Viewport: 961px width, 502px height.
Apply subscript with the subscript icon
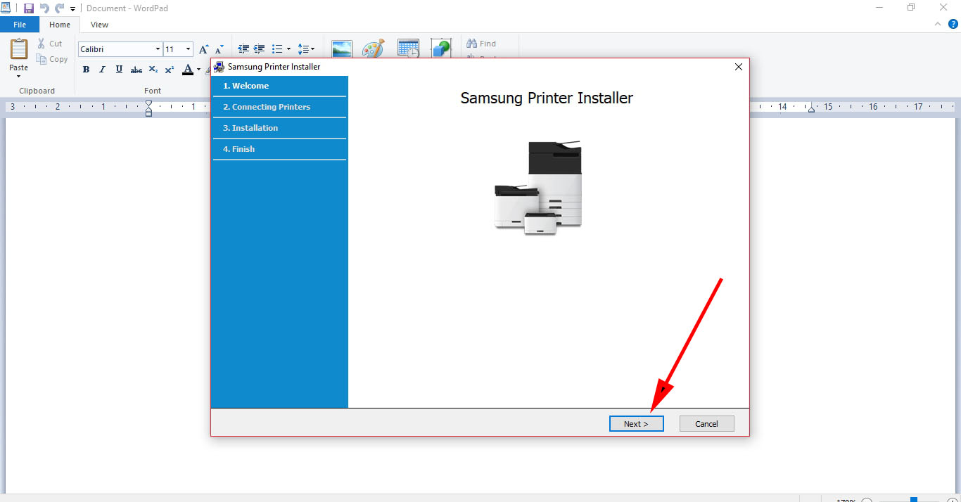pyautogui.click(x=153, y=70)
